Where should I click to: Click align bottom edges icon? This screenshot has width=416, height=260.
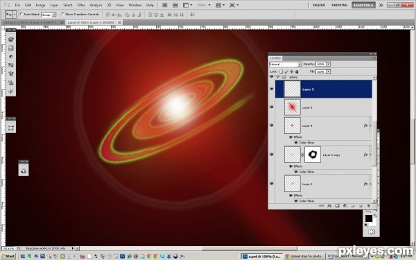click(120, 15)
